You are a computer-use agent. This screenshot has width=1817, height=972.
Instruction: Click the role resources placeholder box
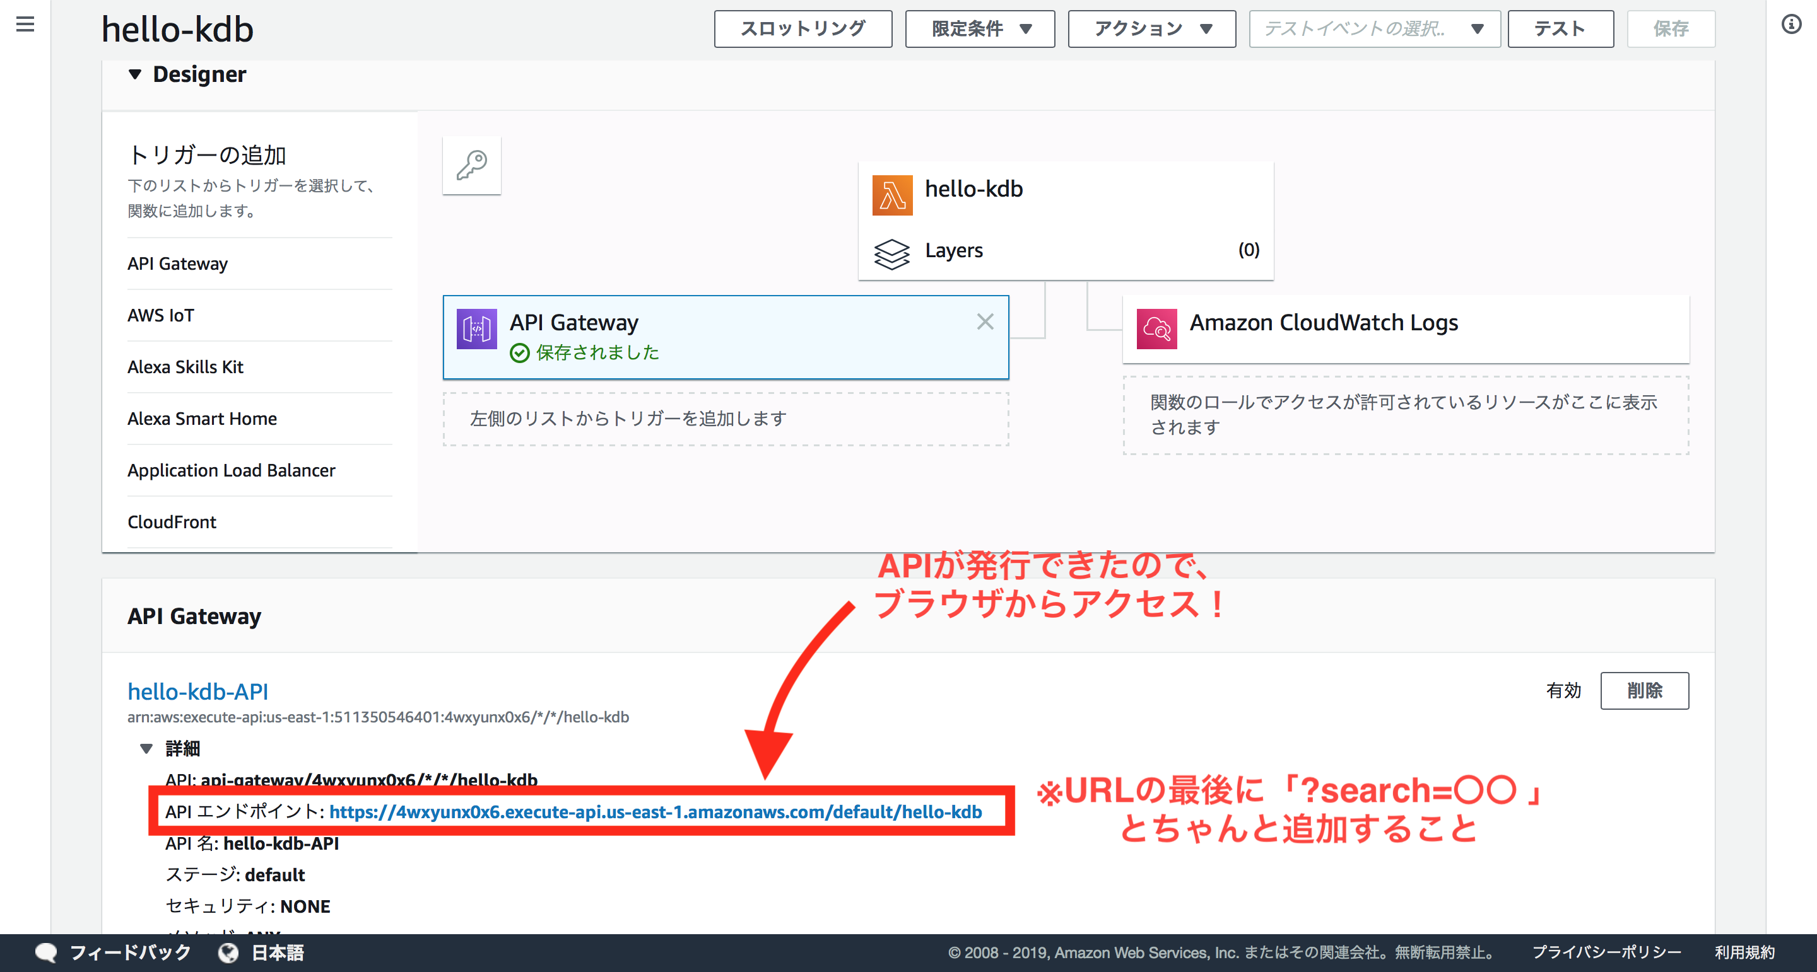1406,415
